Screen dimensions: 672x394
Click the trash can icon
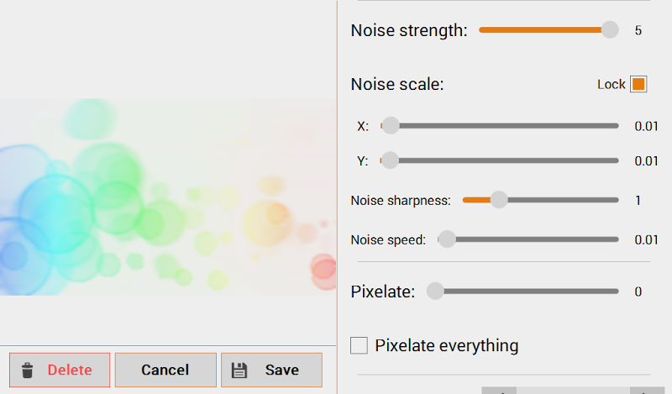28,370
